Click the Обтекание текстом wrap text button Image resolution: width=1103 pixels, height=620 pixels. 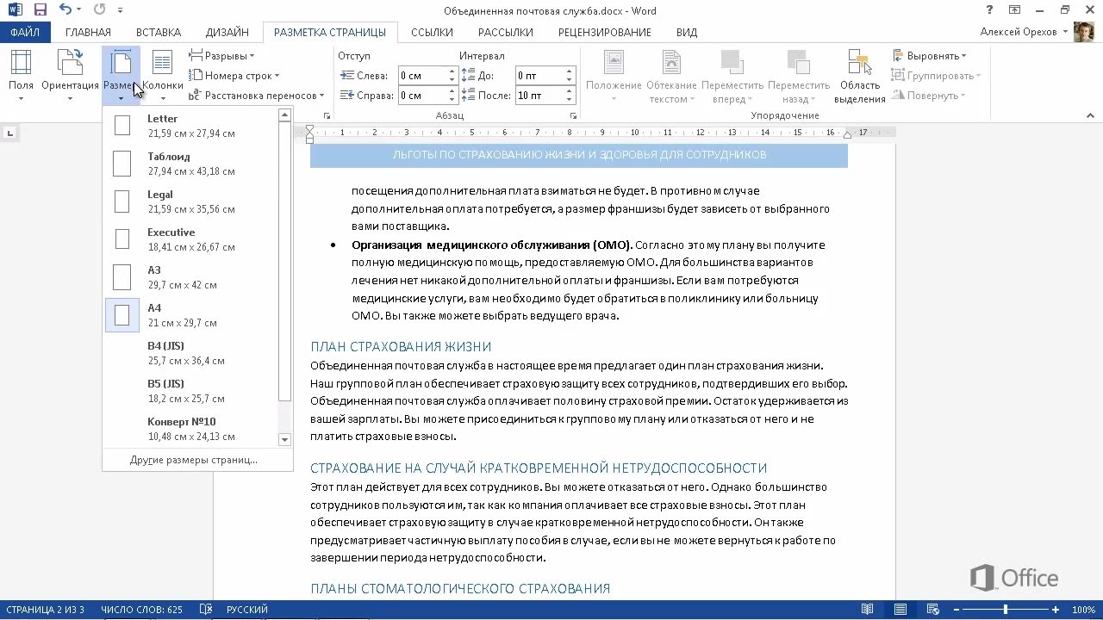(671, 76)
